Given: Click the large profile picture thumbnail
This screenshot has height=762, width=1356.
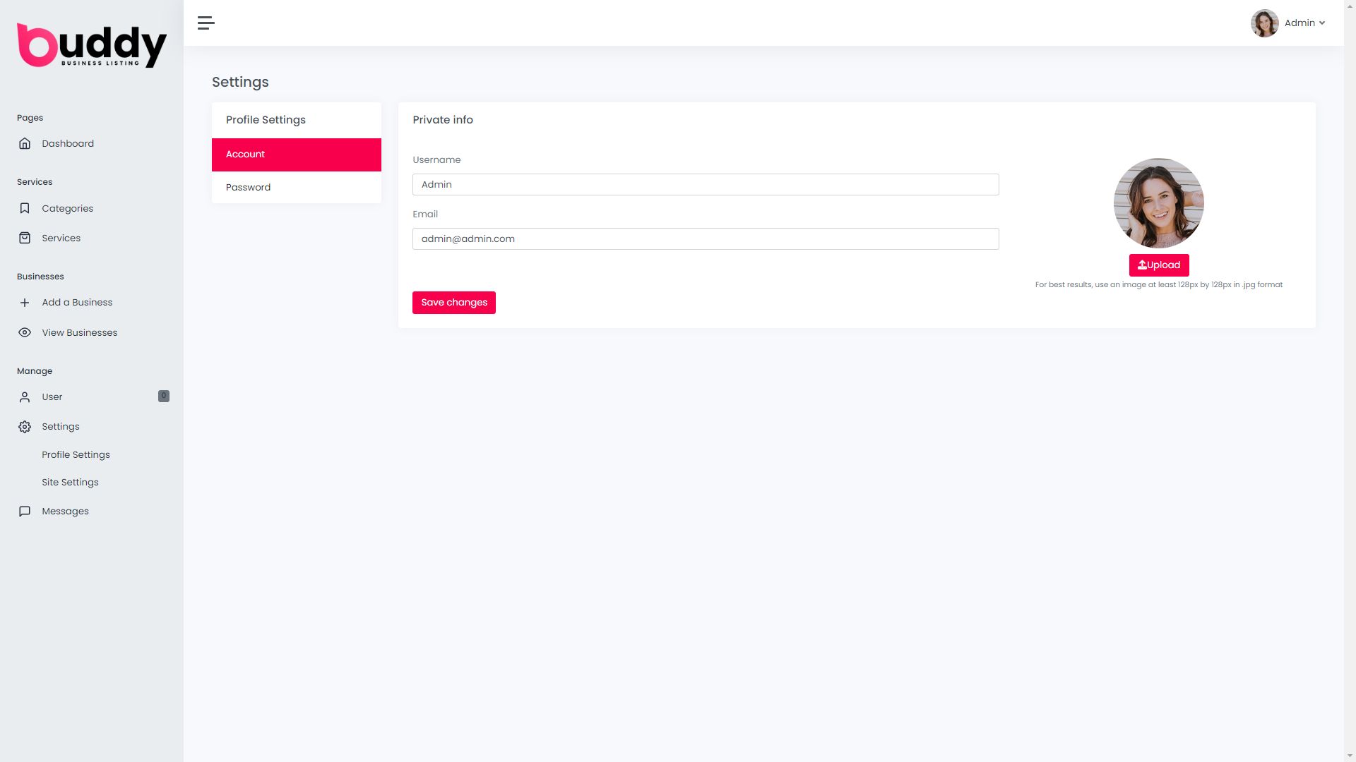Looking at the screenshot, I should 1158,203.
